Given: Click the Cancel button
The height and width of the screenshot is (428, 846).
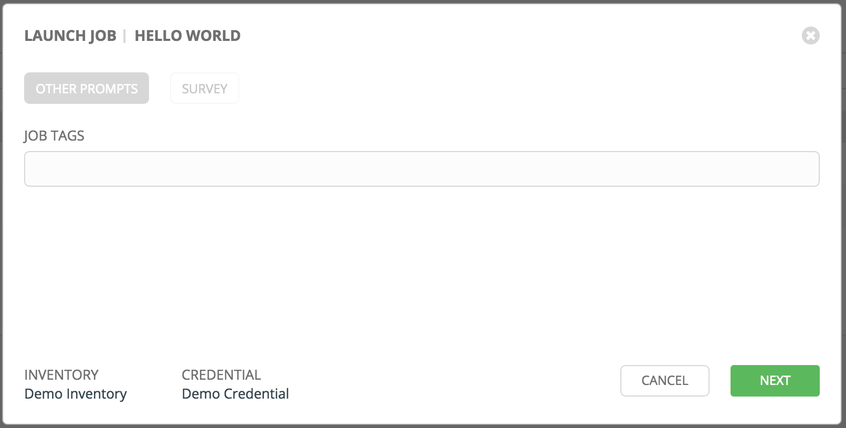Looking at the screenshot, I should click(664, 380).
